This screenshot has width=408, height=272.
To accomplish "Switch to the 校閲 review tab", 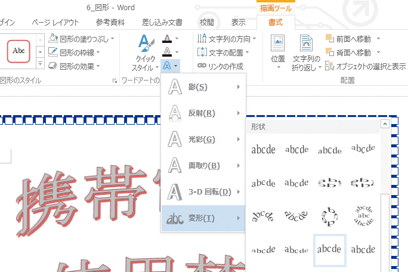I will pyautogui.click(x=206, y=23).
